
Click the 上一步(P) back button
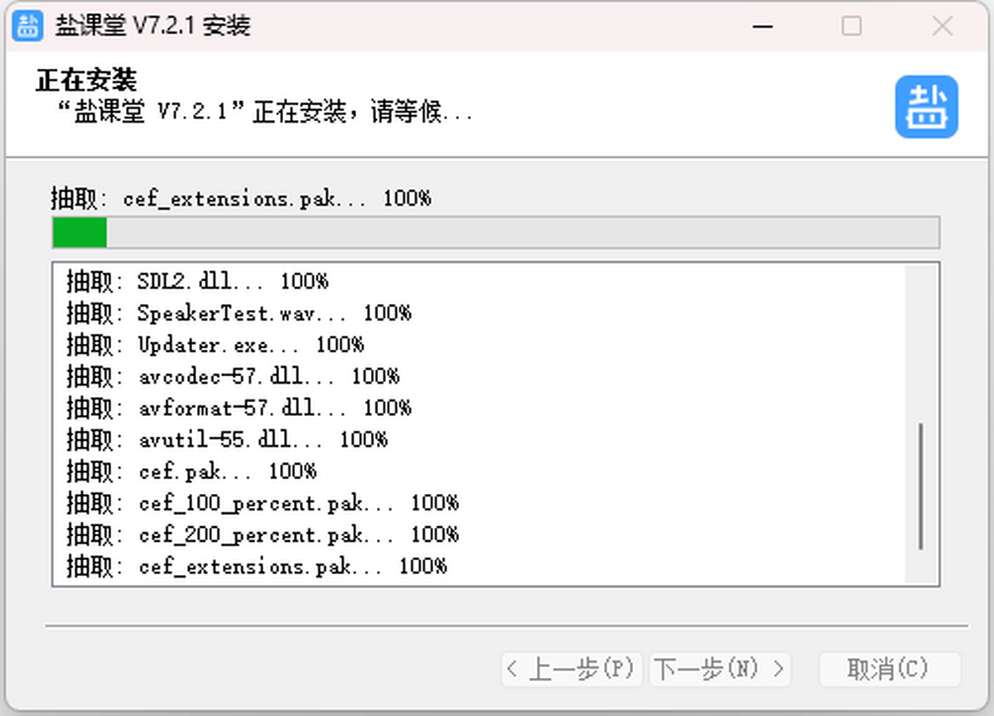[x=572, y=669]
